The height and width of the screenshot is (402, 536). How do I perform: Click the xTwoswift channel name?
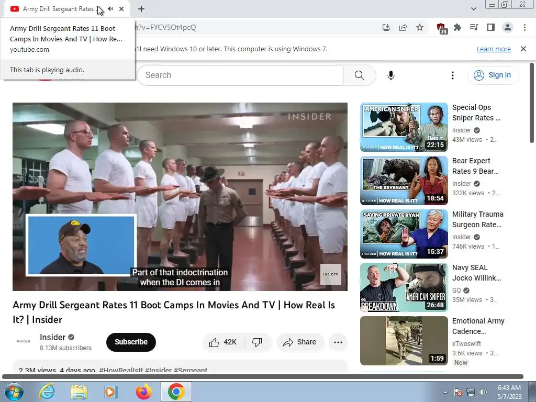tap(466, 343)
